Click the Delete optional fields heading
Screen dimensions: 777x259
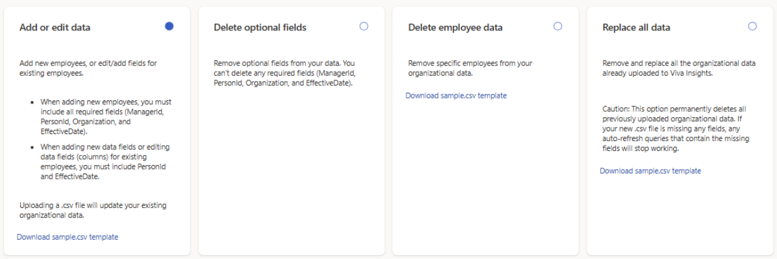260,28
